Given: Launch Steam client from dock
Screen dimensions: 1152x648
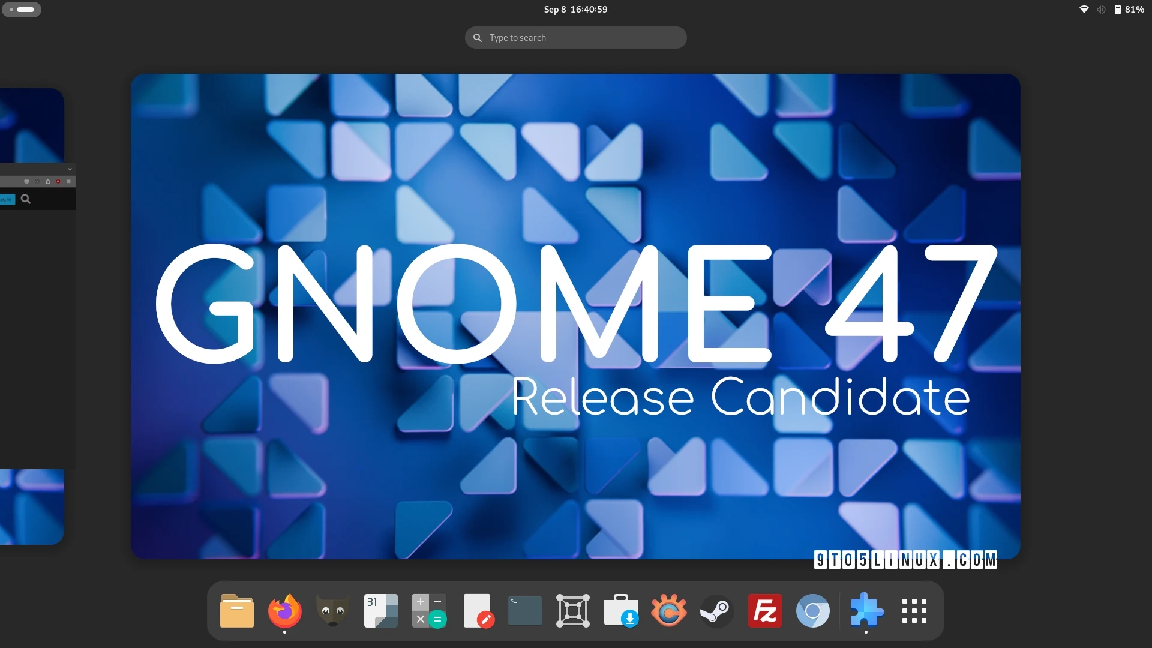Looking at the screenshot, I should (x=717, y=611).
